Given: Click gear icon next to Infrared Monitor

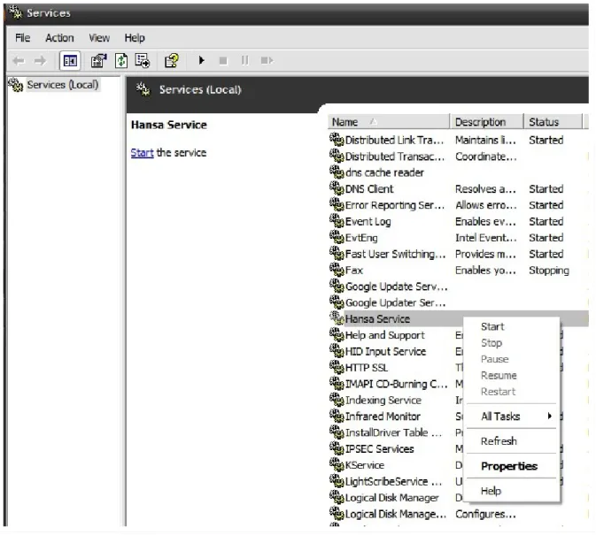Looking at the screenshot, I should point(337,417).
